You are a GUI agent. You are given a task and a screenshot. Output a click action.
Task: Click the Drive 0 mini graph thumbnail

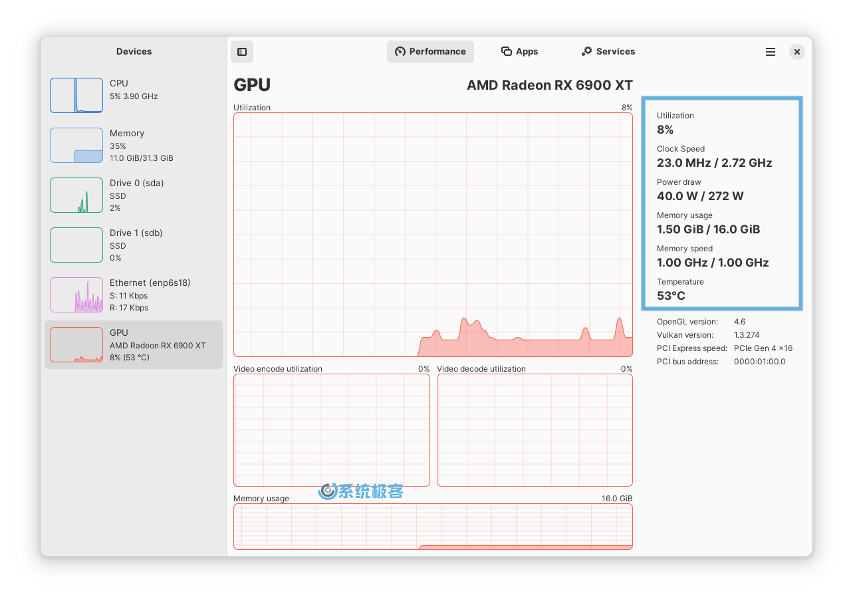tap(76, 195)
